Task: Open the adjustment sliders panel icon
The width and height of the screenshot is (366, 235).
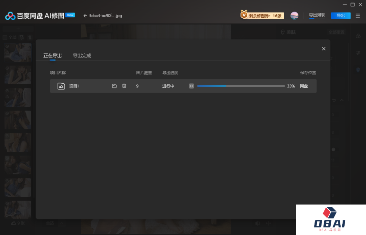Action: (358, 53)
